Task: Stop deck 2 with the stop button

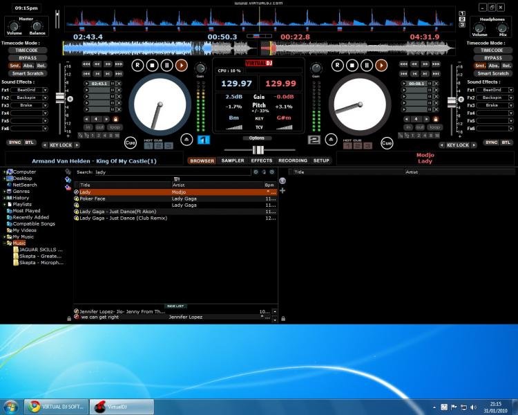Action: [352, 65]
